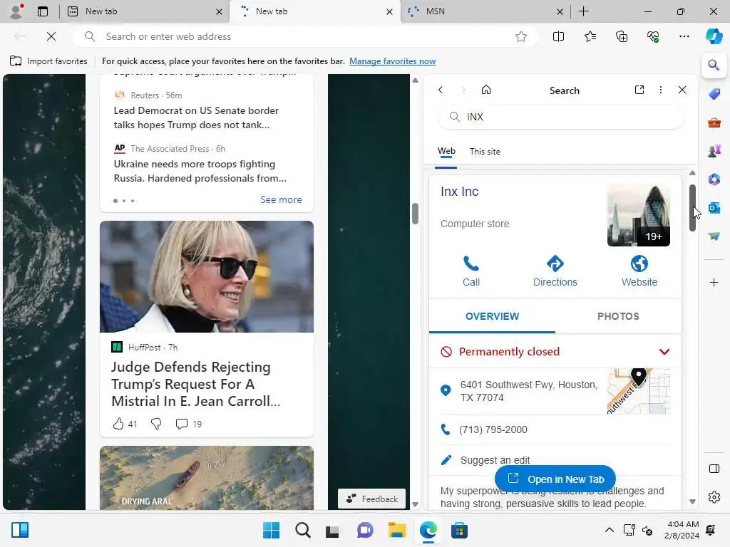This screenshot has width=730, height=547.
Task: Click the INX search box in side panel
Action: [560, 117]
